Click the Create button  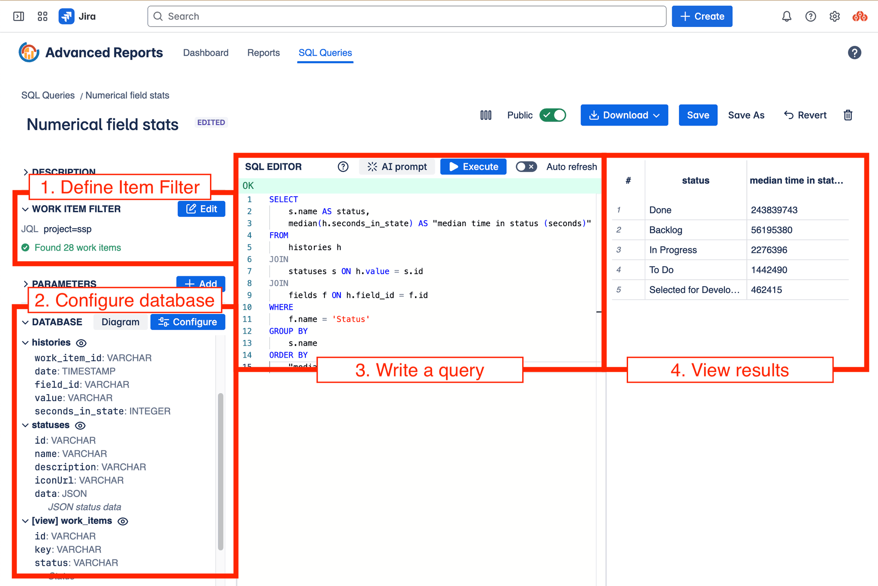[x=702, y=16]
